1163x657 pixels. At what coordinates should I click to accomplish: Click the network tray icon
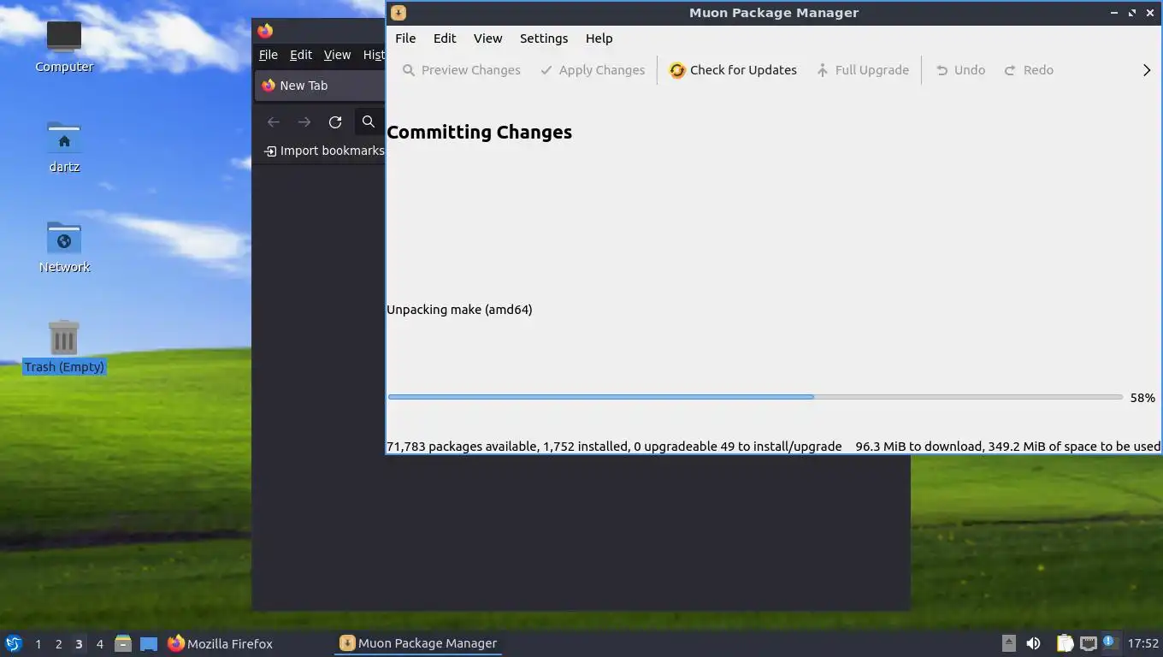[x=1088, y=643]
